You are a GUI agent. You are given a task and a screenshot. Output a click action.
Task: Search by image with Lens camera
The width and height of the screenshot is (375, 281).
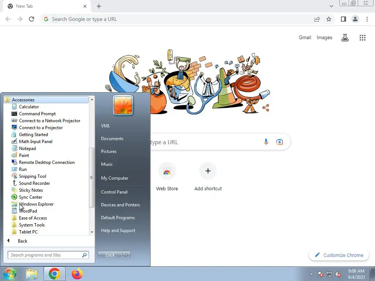279,142
